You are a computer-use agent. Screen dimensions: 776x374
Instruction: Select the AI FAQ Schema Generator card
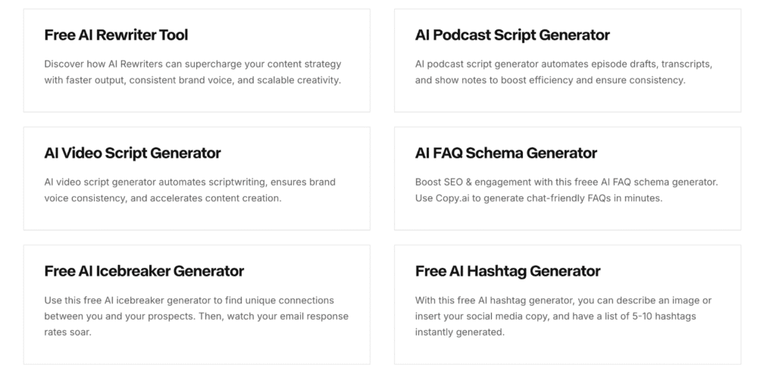point(568,179)
